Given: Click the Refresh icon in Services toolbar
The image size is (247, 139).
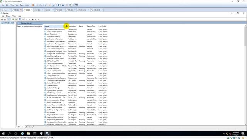Looking at the screenshot, I should [13, 19].
